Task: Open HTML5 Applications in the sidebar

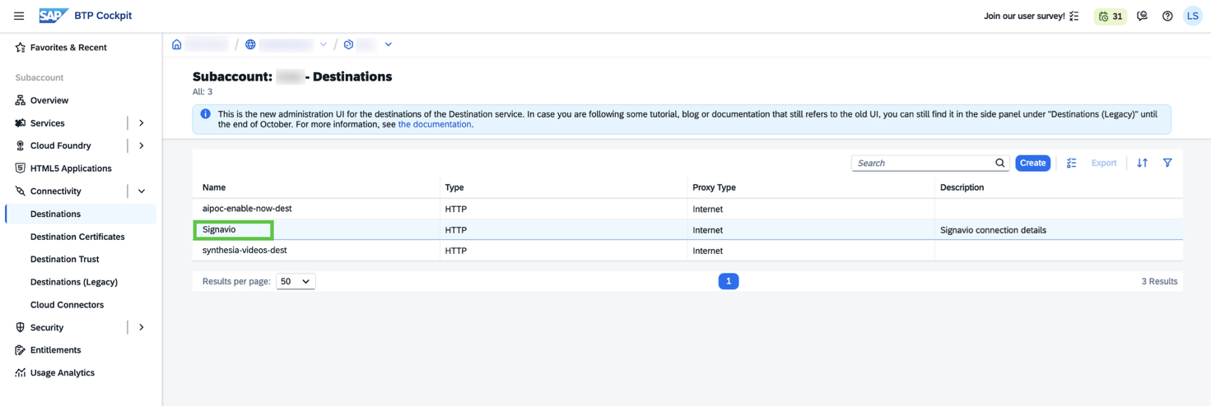Action: [x=71, y=168]
